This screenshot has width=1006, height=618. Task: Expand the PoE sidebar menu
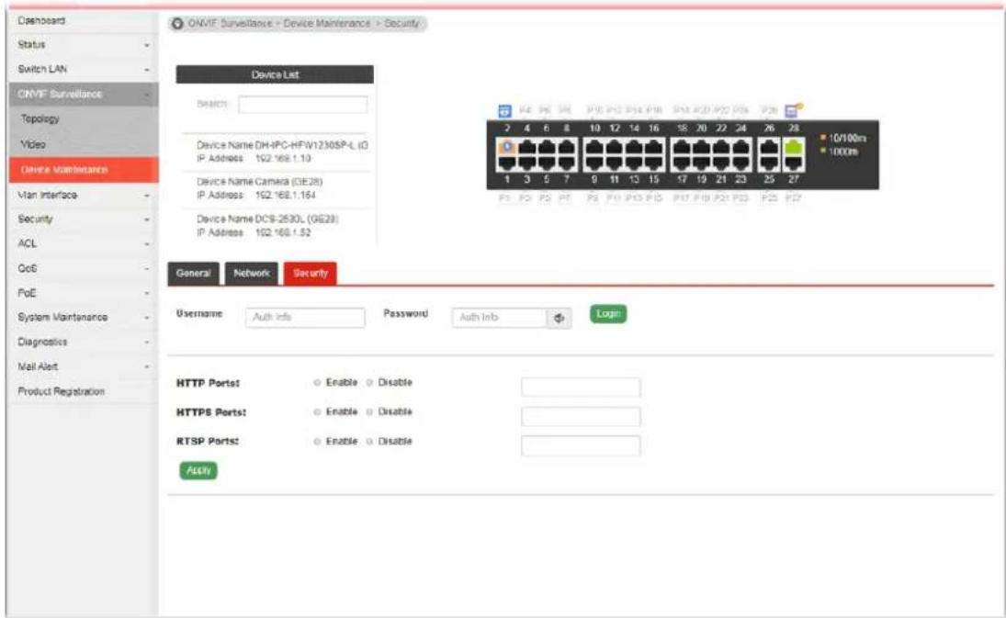tap(84, 293)
